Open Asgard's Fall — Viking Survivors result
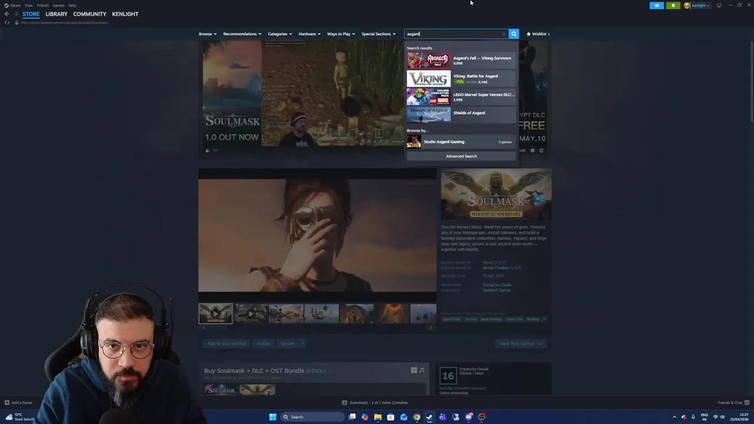This screenshot has height=424, width=754. tap(461, 60)
